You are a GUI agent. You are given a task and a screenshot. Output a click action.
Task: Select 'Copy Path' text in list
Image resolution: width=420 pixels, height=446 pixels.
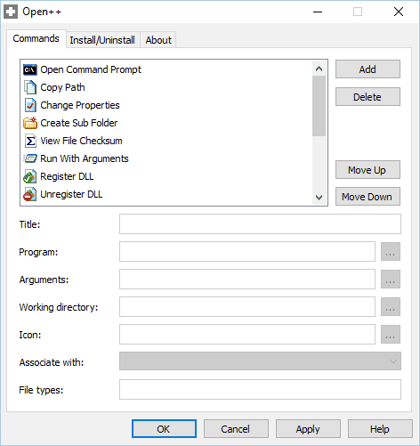[62, 87]
